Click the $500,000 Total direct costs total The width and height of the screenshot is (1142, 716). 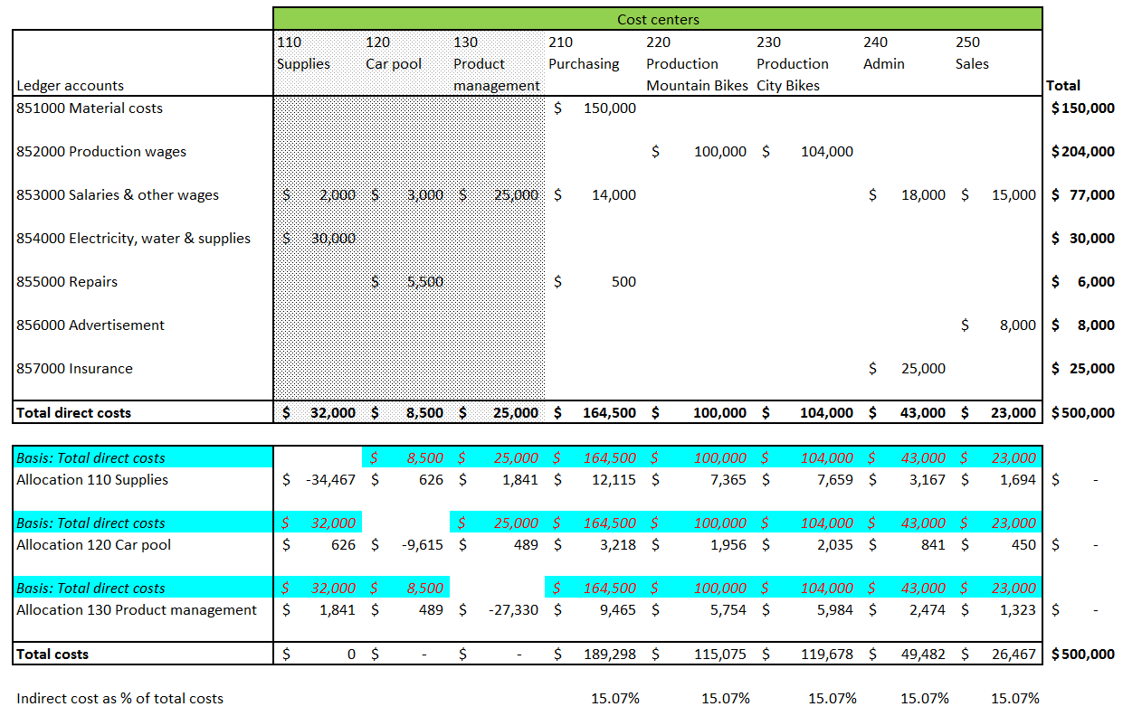pyautogui.click(x=1083, y=413)
